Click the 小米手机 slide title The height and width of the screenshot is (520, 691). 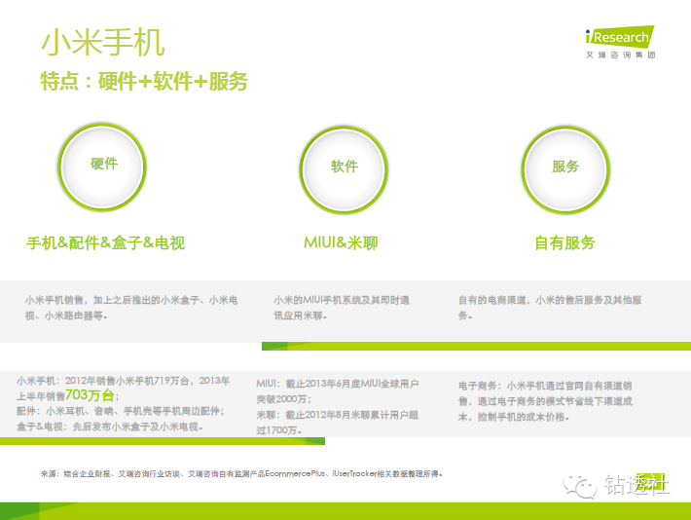(103, 42)
